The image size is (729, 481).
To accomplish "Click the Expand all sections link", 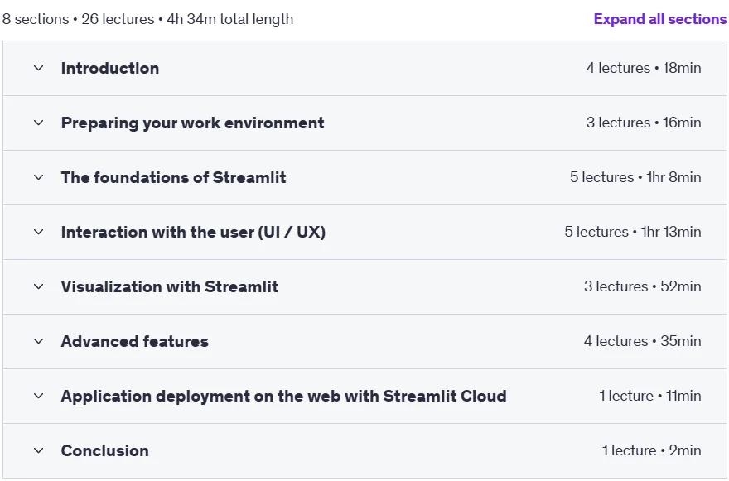I will 659,19.
